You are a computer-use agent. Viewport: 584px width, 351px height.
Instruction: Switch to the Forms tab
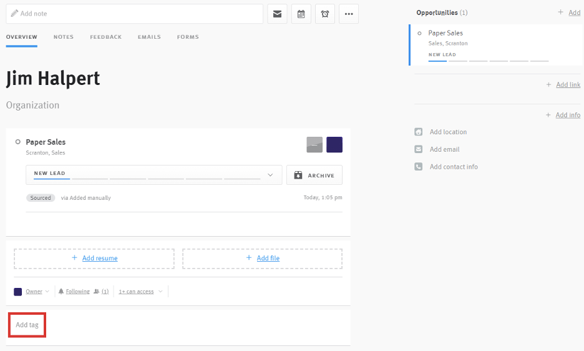[188, 37]
